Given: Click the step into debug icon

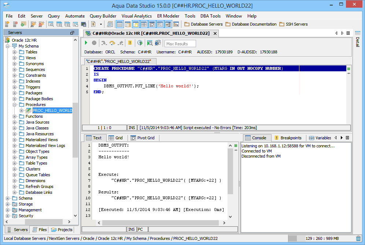Looking at the screenshot, I should pos(104,43).
